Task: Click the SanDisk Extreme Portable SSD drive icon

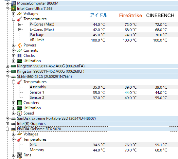Action: (13, 119)
